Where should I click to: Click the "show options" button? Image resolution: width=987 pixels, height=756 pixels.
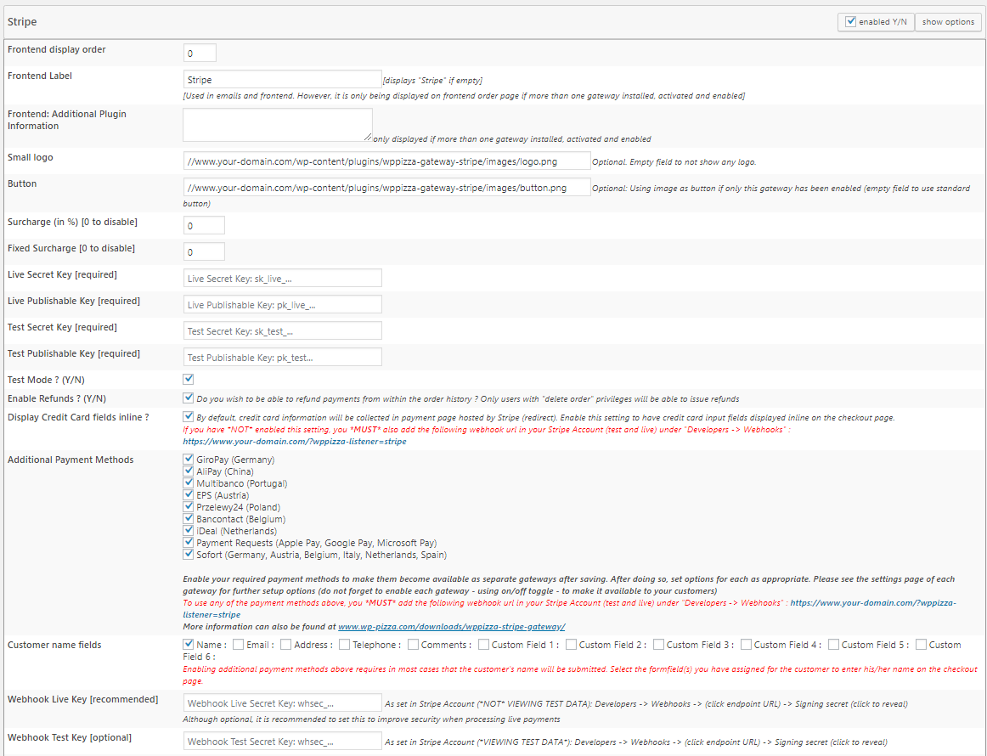pyautogui.click(x=948, y=22)
